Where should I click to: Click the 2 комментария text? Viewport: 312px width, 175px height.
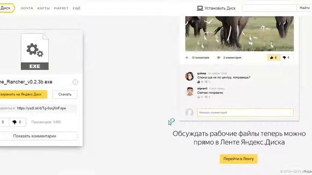(x=232, y=58)
